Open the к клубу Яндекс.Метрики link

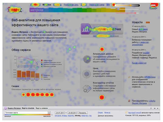pos(144,102)
